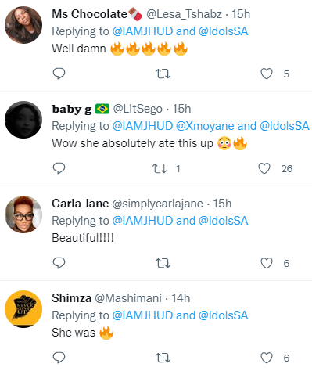Screen dimensions: 312x371
Task: Open Shimza's yellow fist avatar
Action: pyautogui.click(x=23, y=309)
